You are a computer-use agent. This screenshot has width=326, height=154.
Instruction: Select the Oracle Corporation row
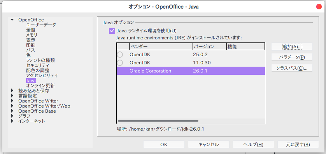[x=191, y=71]
